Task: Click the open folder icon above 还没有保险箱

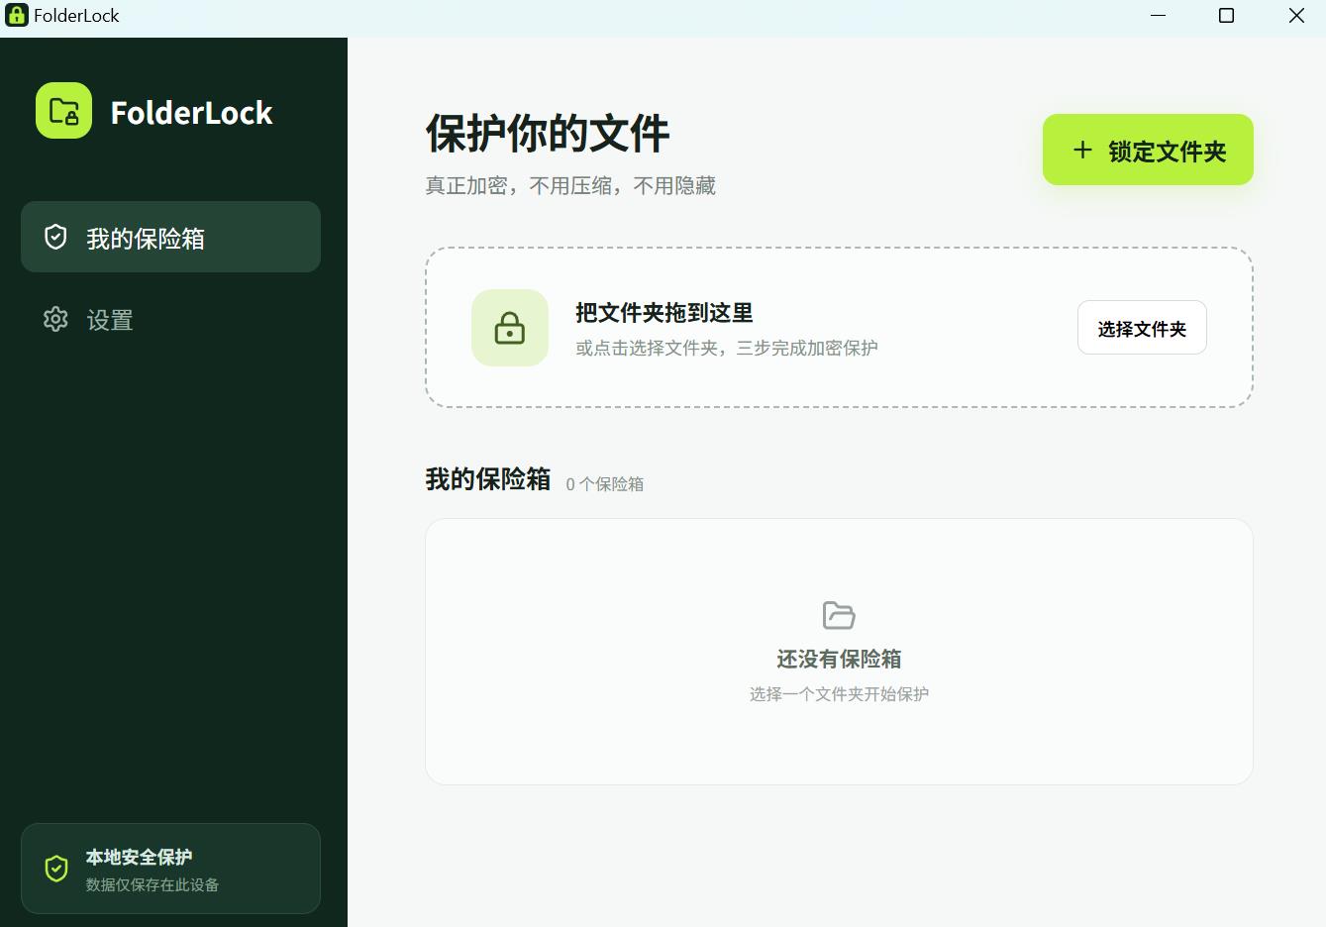Action: tap(839, 615)
